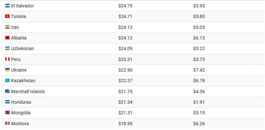The height and width of the screenshot is (130, 265).
Task: Select the El Salvador country name
Action: tap(22, 6)
